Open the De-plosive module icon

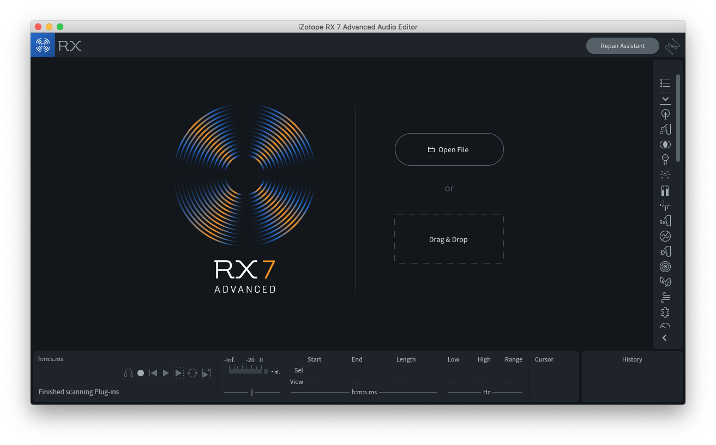665,251
